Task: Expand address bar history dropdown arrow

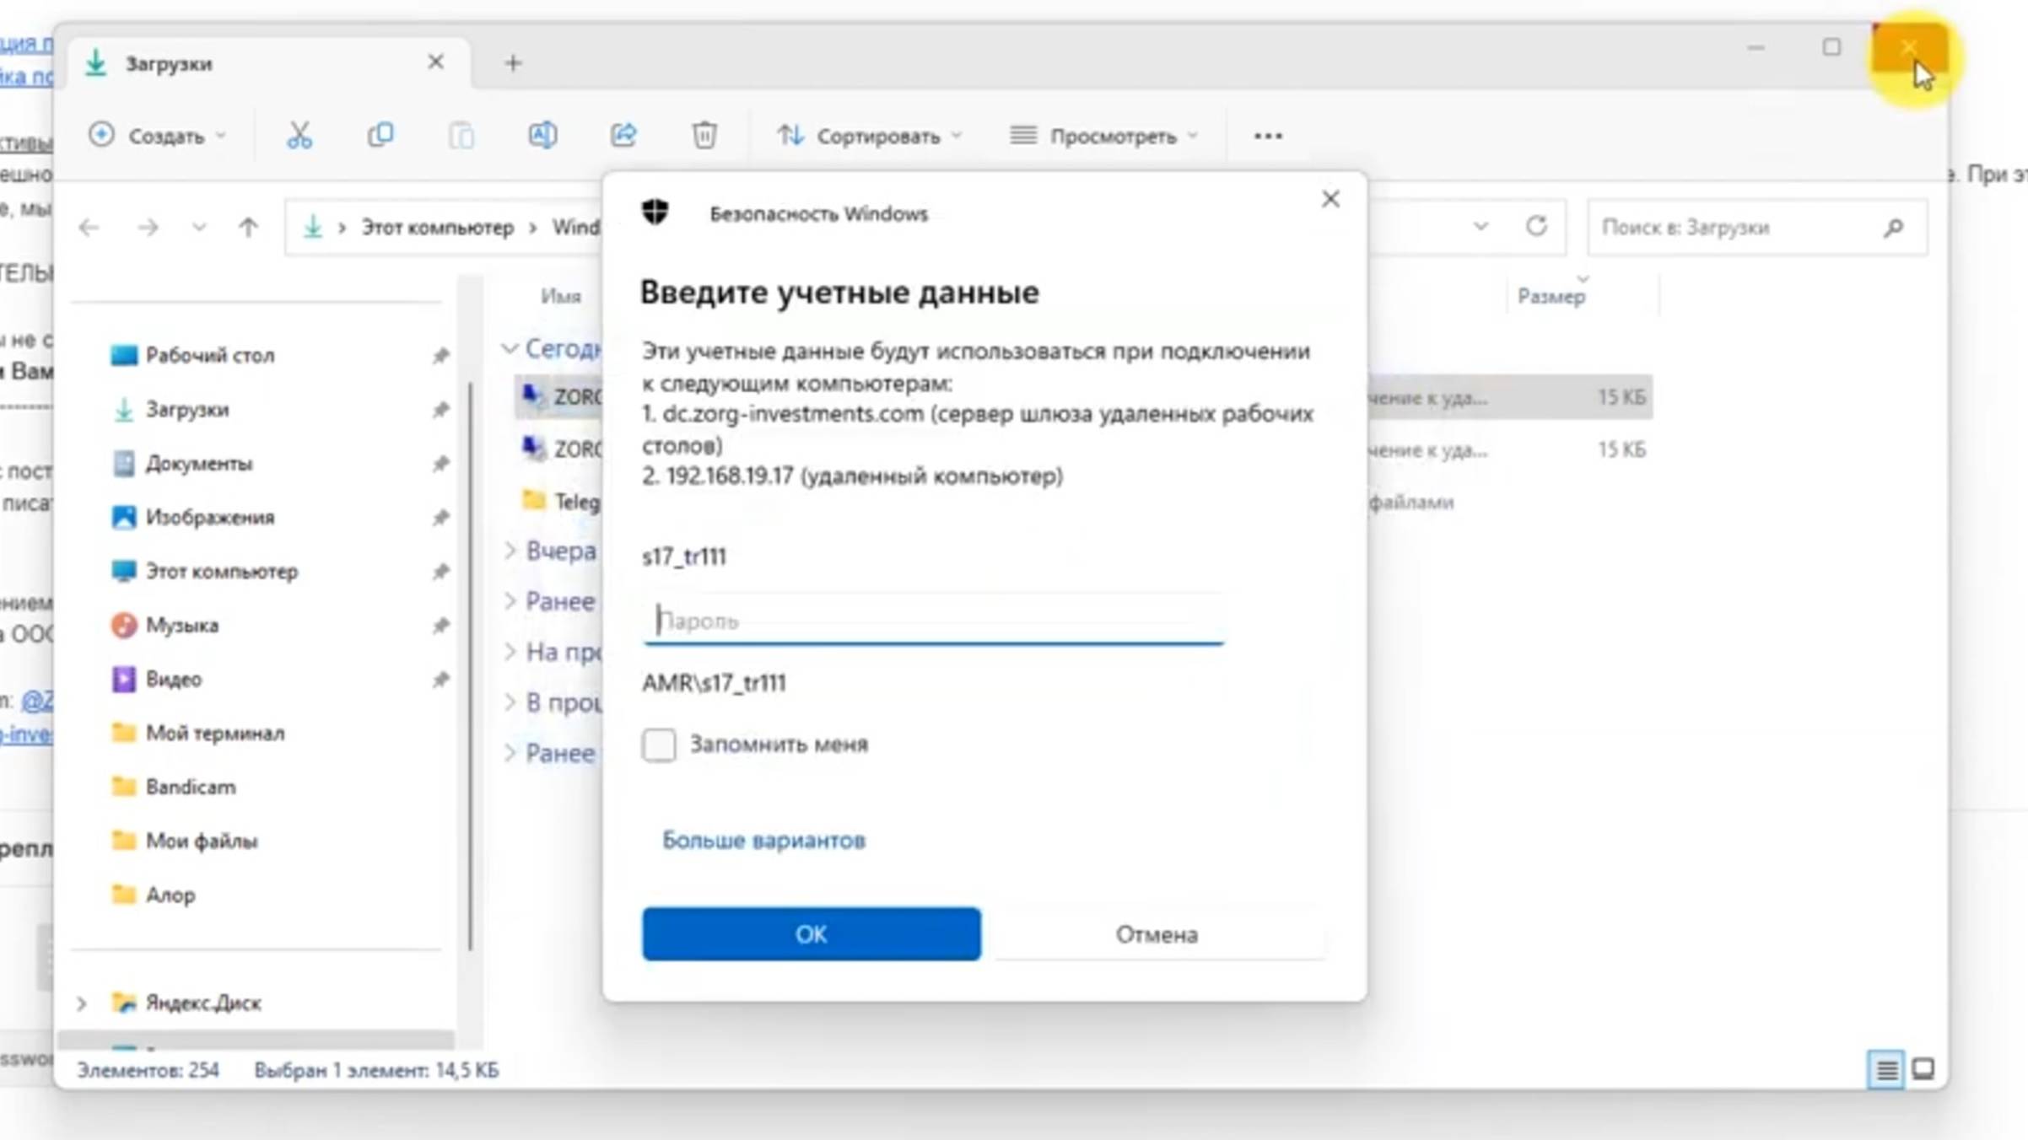Action: (1481, 226)
